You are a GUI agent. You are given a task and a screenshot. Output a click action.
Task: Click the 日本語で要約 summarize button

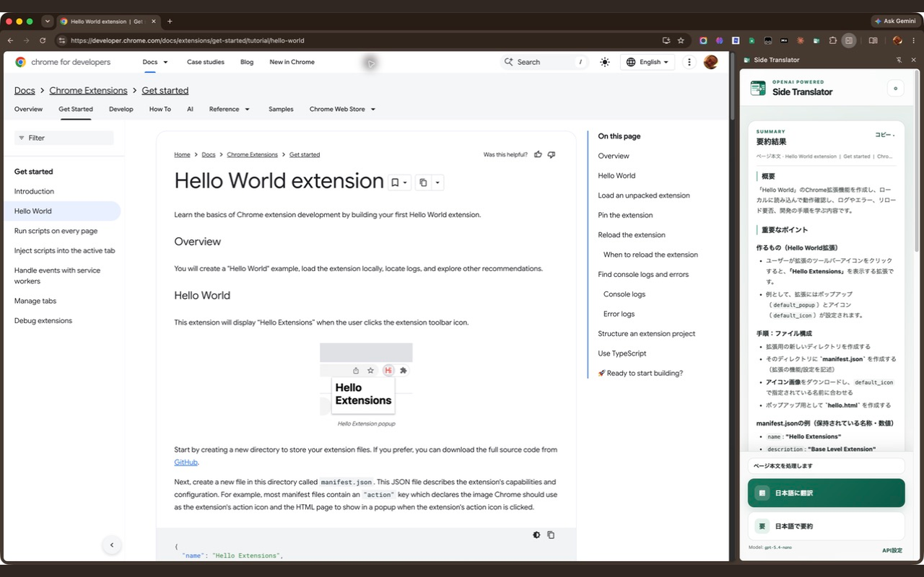pos(827,526)
